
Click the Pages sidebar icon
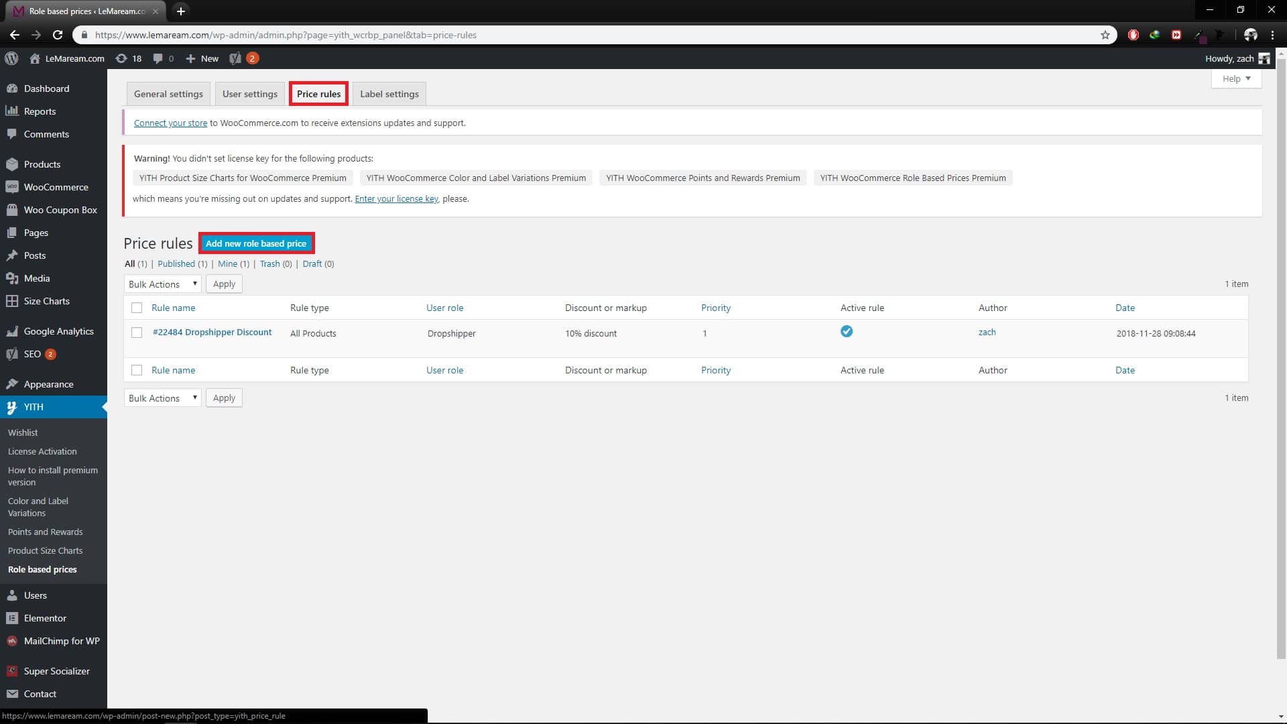coord(12,233)
